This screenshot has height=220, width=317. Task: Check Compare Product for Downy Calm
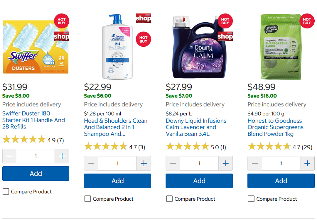pos(169,199)
